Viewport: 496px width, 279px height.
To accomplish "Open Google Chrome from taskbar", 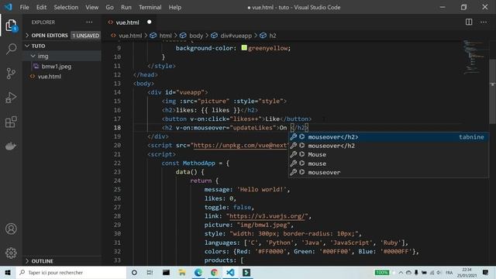I will tap(214, 272).
